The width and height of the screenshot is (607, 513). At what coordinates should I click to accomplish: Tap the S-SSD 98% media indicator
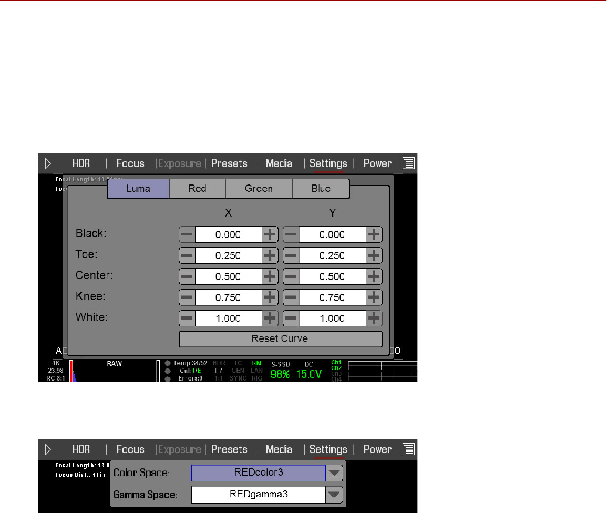(280, 370)
